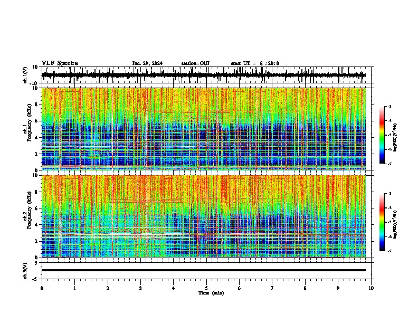Click the ch.2 frequency spectrogram panel
This screenshot has height=323, width=418.
coord(204,216)
